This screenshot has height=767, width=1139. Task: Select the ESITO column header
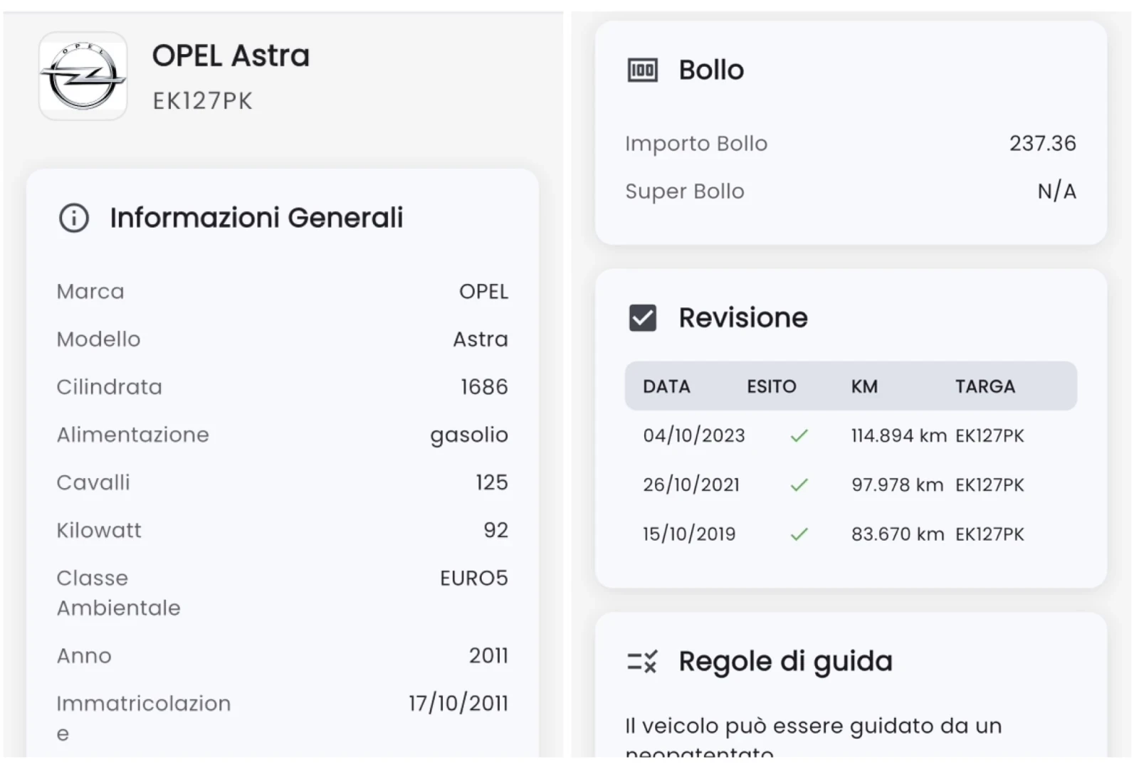pos(771,386)
